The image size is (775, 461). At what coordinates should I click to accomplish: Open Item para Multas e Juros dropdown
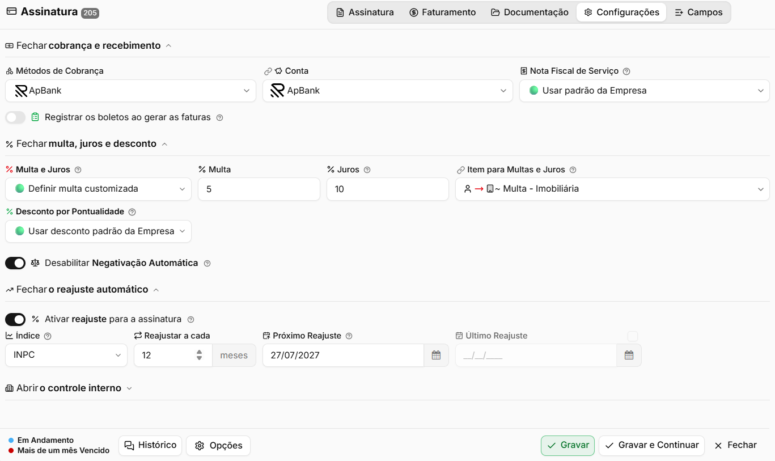pyautogui.click(x=612, y=189)
